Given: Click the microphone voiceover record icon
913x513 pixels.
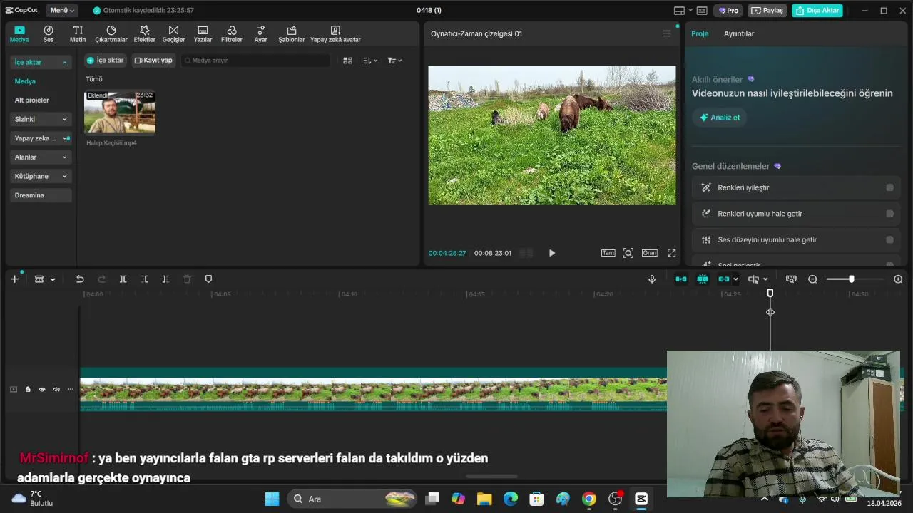Looking at the screenshot, I should pos(652,279).
